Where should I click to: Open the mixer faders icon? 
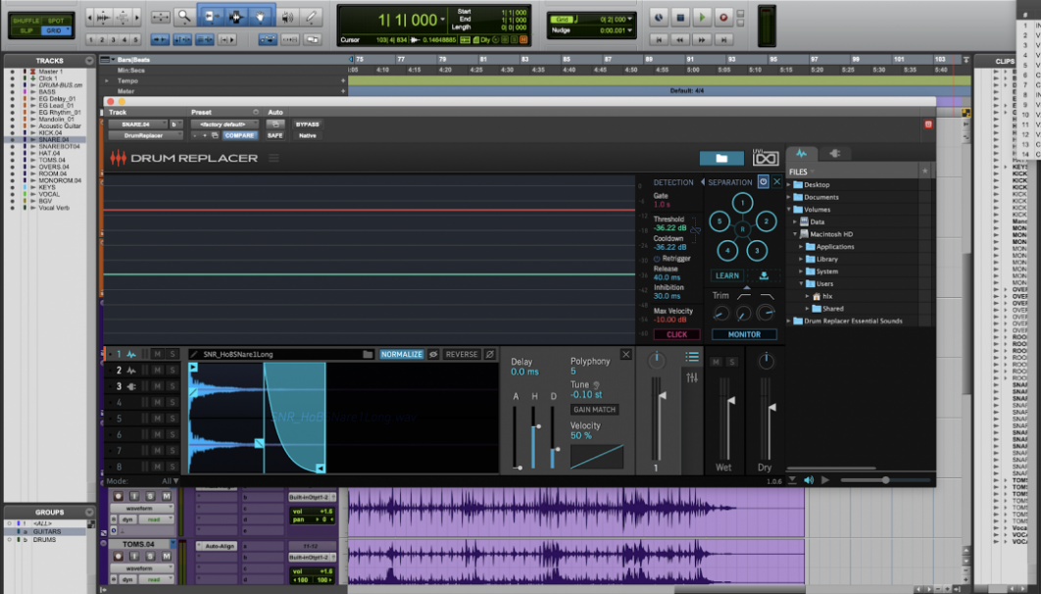pos(692,377)
